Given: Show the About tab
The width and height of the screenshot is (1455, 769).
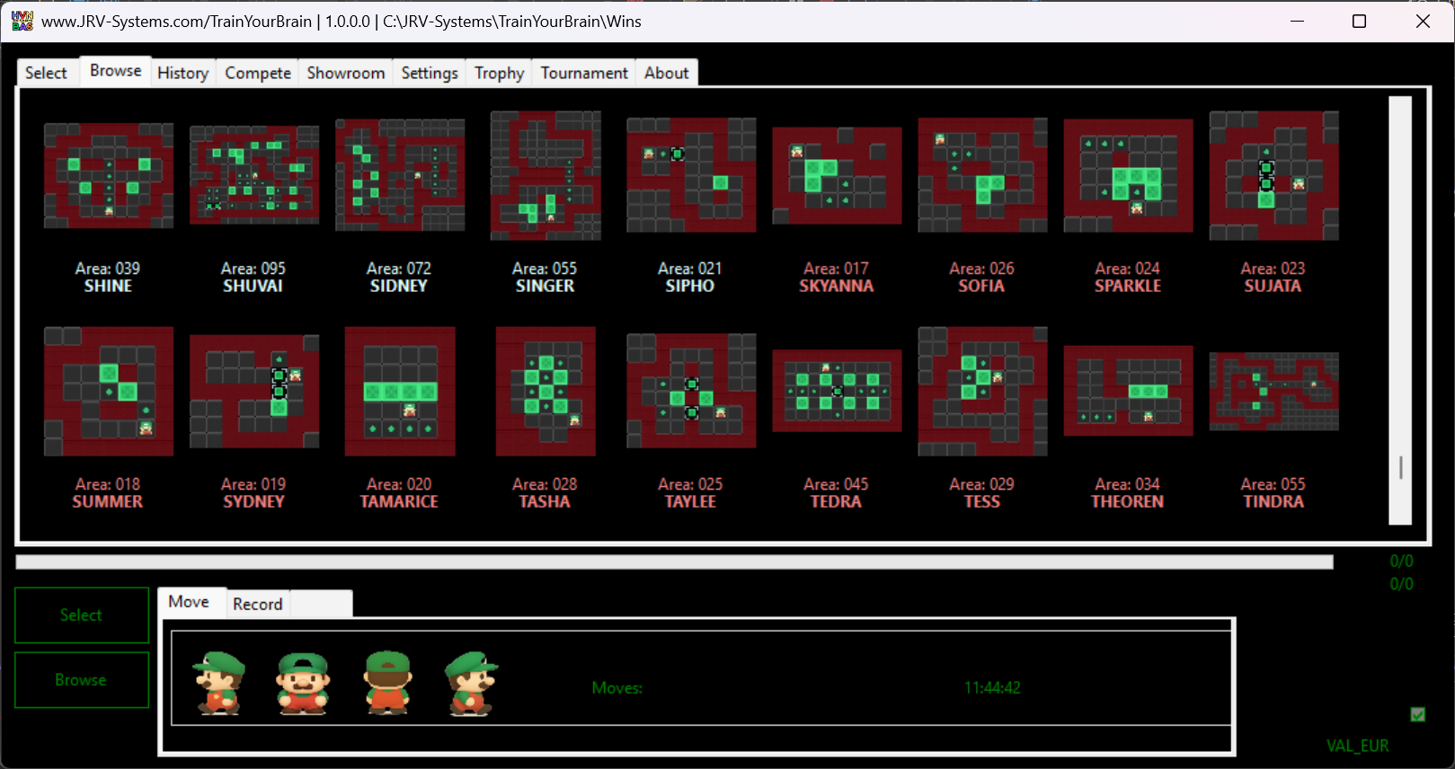Looking at the screenshot, I should (666, 73).
